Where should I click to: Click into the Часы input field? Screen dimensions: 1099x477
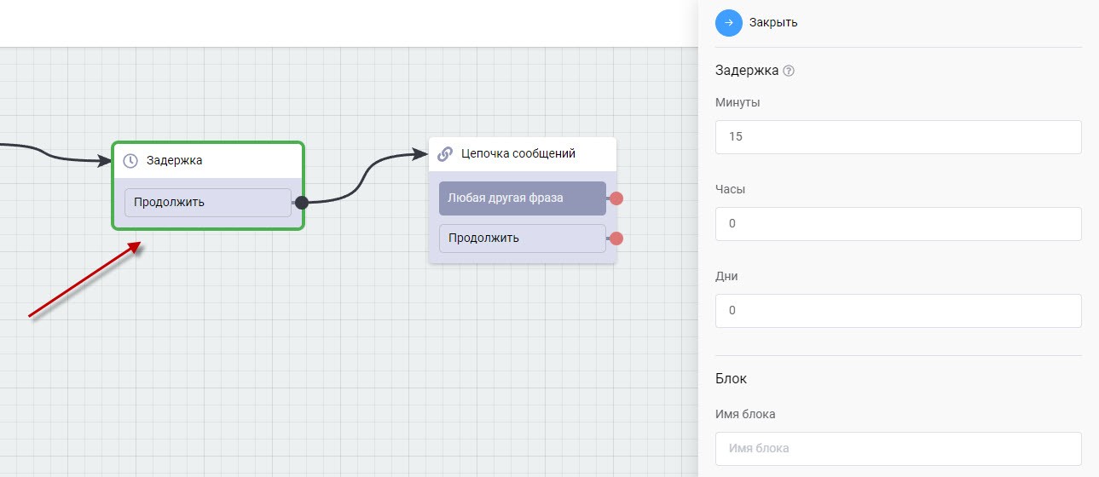(x=898, y=223)
